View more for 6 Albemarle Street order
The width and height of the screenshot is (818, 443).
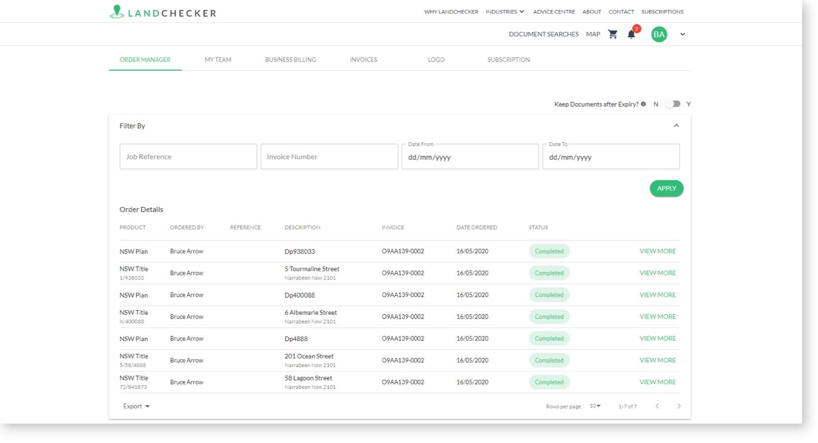[x=657, y=317]
